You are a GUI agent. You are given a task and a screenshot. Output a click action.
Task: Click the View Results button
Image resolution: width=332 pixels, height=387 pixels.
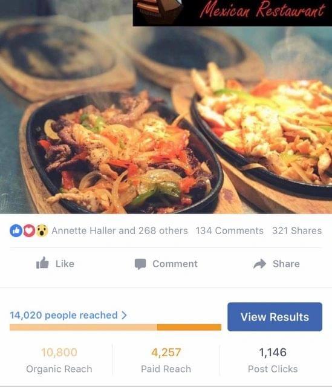tap(275, 317)
